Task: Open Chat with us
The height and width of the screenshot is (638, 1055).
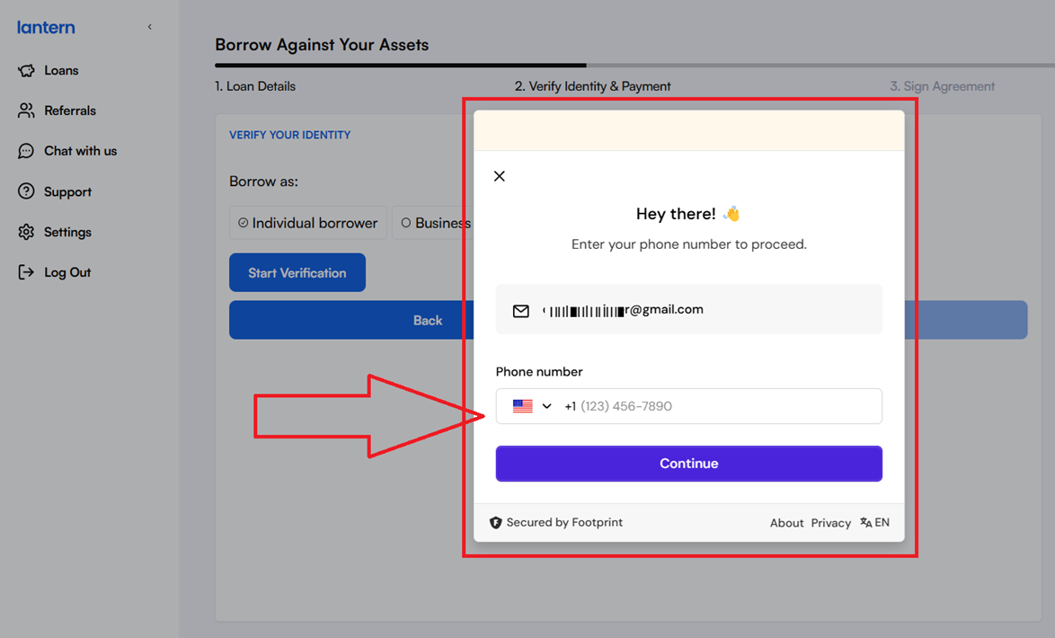Action: click(81, 151)
